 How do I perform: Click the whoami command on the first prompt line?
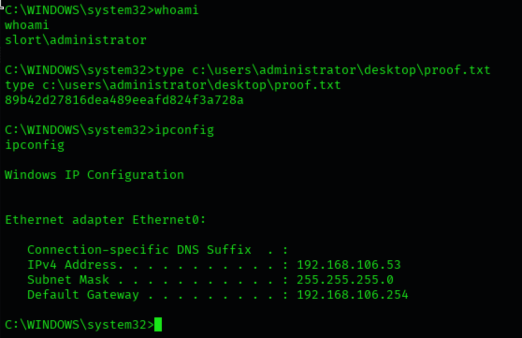tap(176, 10)
